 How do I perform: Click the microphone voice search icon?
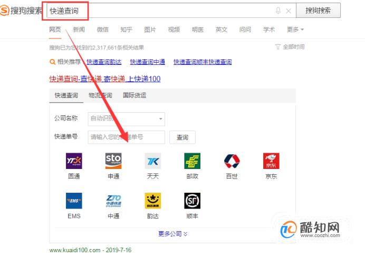tap(278, 11)
